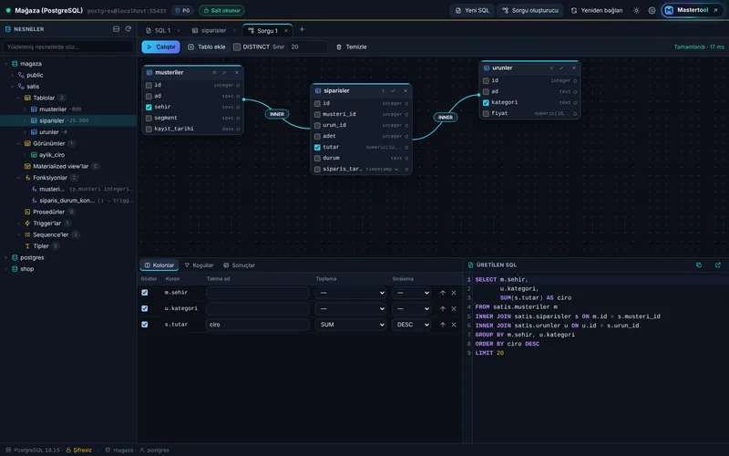The height and width of the screenshot is (456, 729).
Task: Select the Sorgu 1 tab
Action: [x=267, y=31]
